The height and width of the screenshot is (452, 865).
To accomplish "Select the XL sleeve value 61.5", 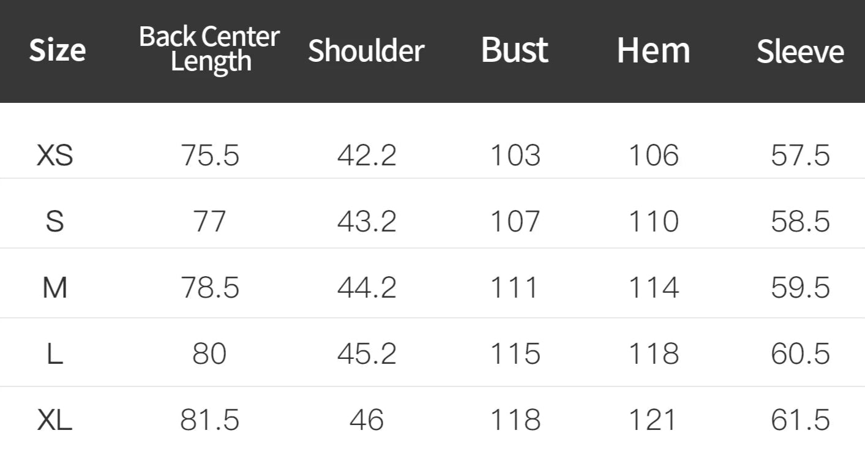I will point(800,420).
